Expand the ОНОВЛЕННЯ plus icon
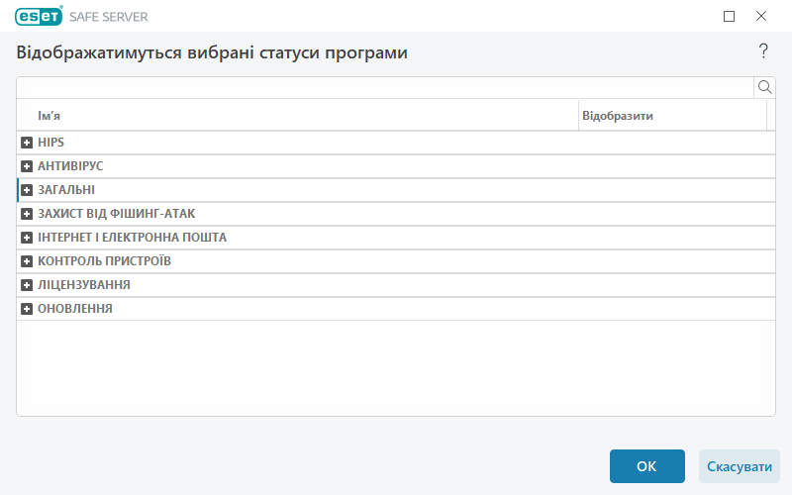The height and width of the screenshot is (495, 792). click(x=27, y=309)
